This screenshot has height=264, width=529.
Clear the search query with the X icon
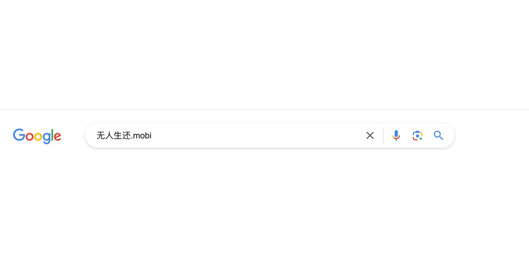coord(370,135)
